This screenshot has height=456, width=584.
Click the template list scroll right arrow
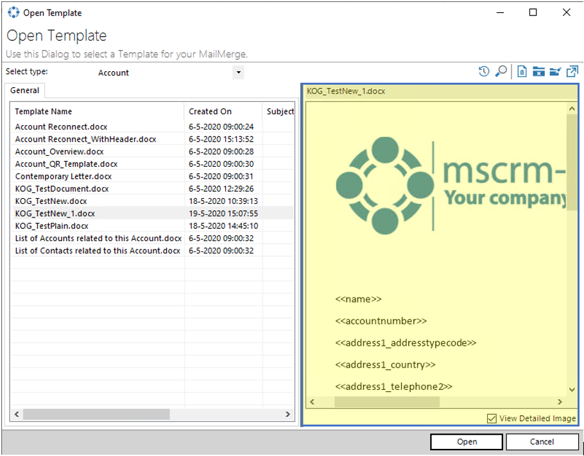(x=288, y=414)
